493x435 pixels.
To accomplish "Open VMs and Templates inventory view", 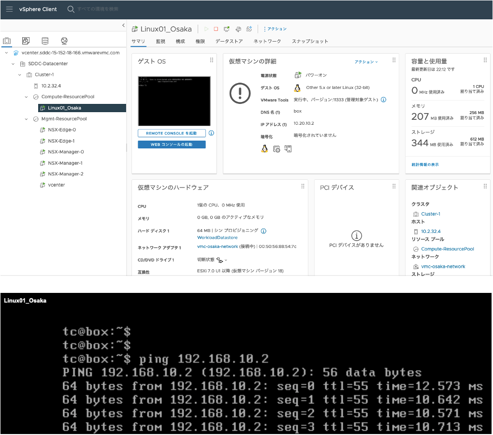I will tap(26, 41).
